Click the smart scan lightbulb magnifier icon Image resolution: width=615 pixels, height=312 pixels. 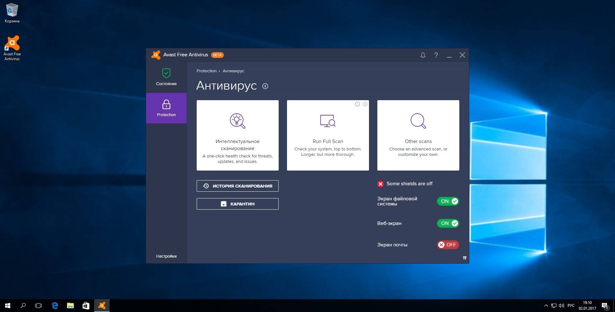[x=238, y=121]
